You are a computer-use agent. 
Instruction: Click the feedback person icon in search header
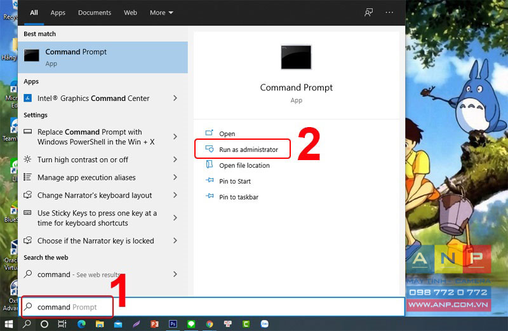point(369,13)
